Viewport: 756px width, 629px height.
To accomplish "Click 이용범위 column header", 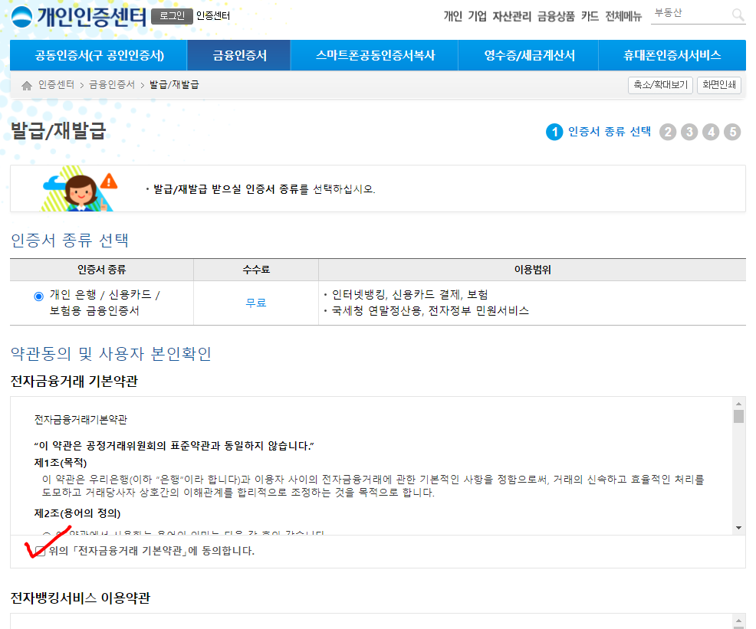I will (x=532, y=270).
